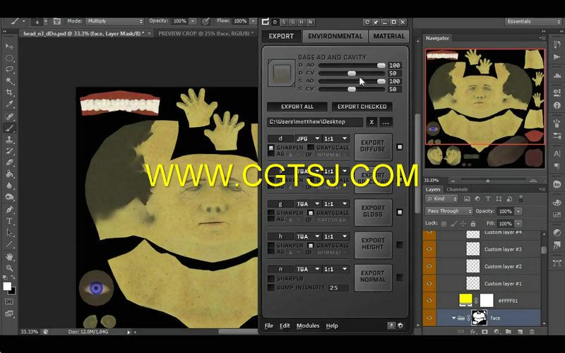The width and height of the screenshot is (565, 353).
Task: Select the Brush tool in the toolbox
Action: pos(9,128)
